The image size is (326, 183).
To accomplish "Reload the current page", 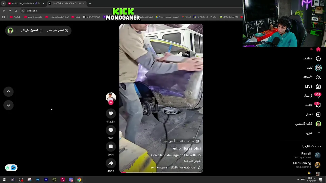I will coord(16,11).
